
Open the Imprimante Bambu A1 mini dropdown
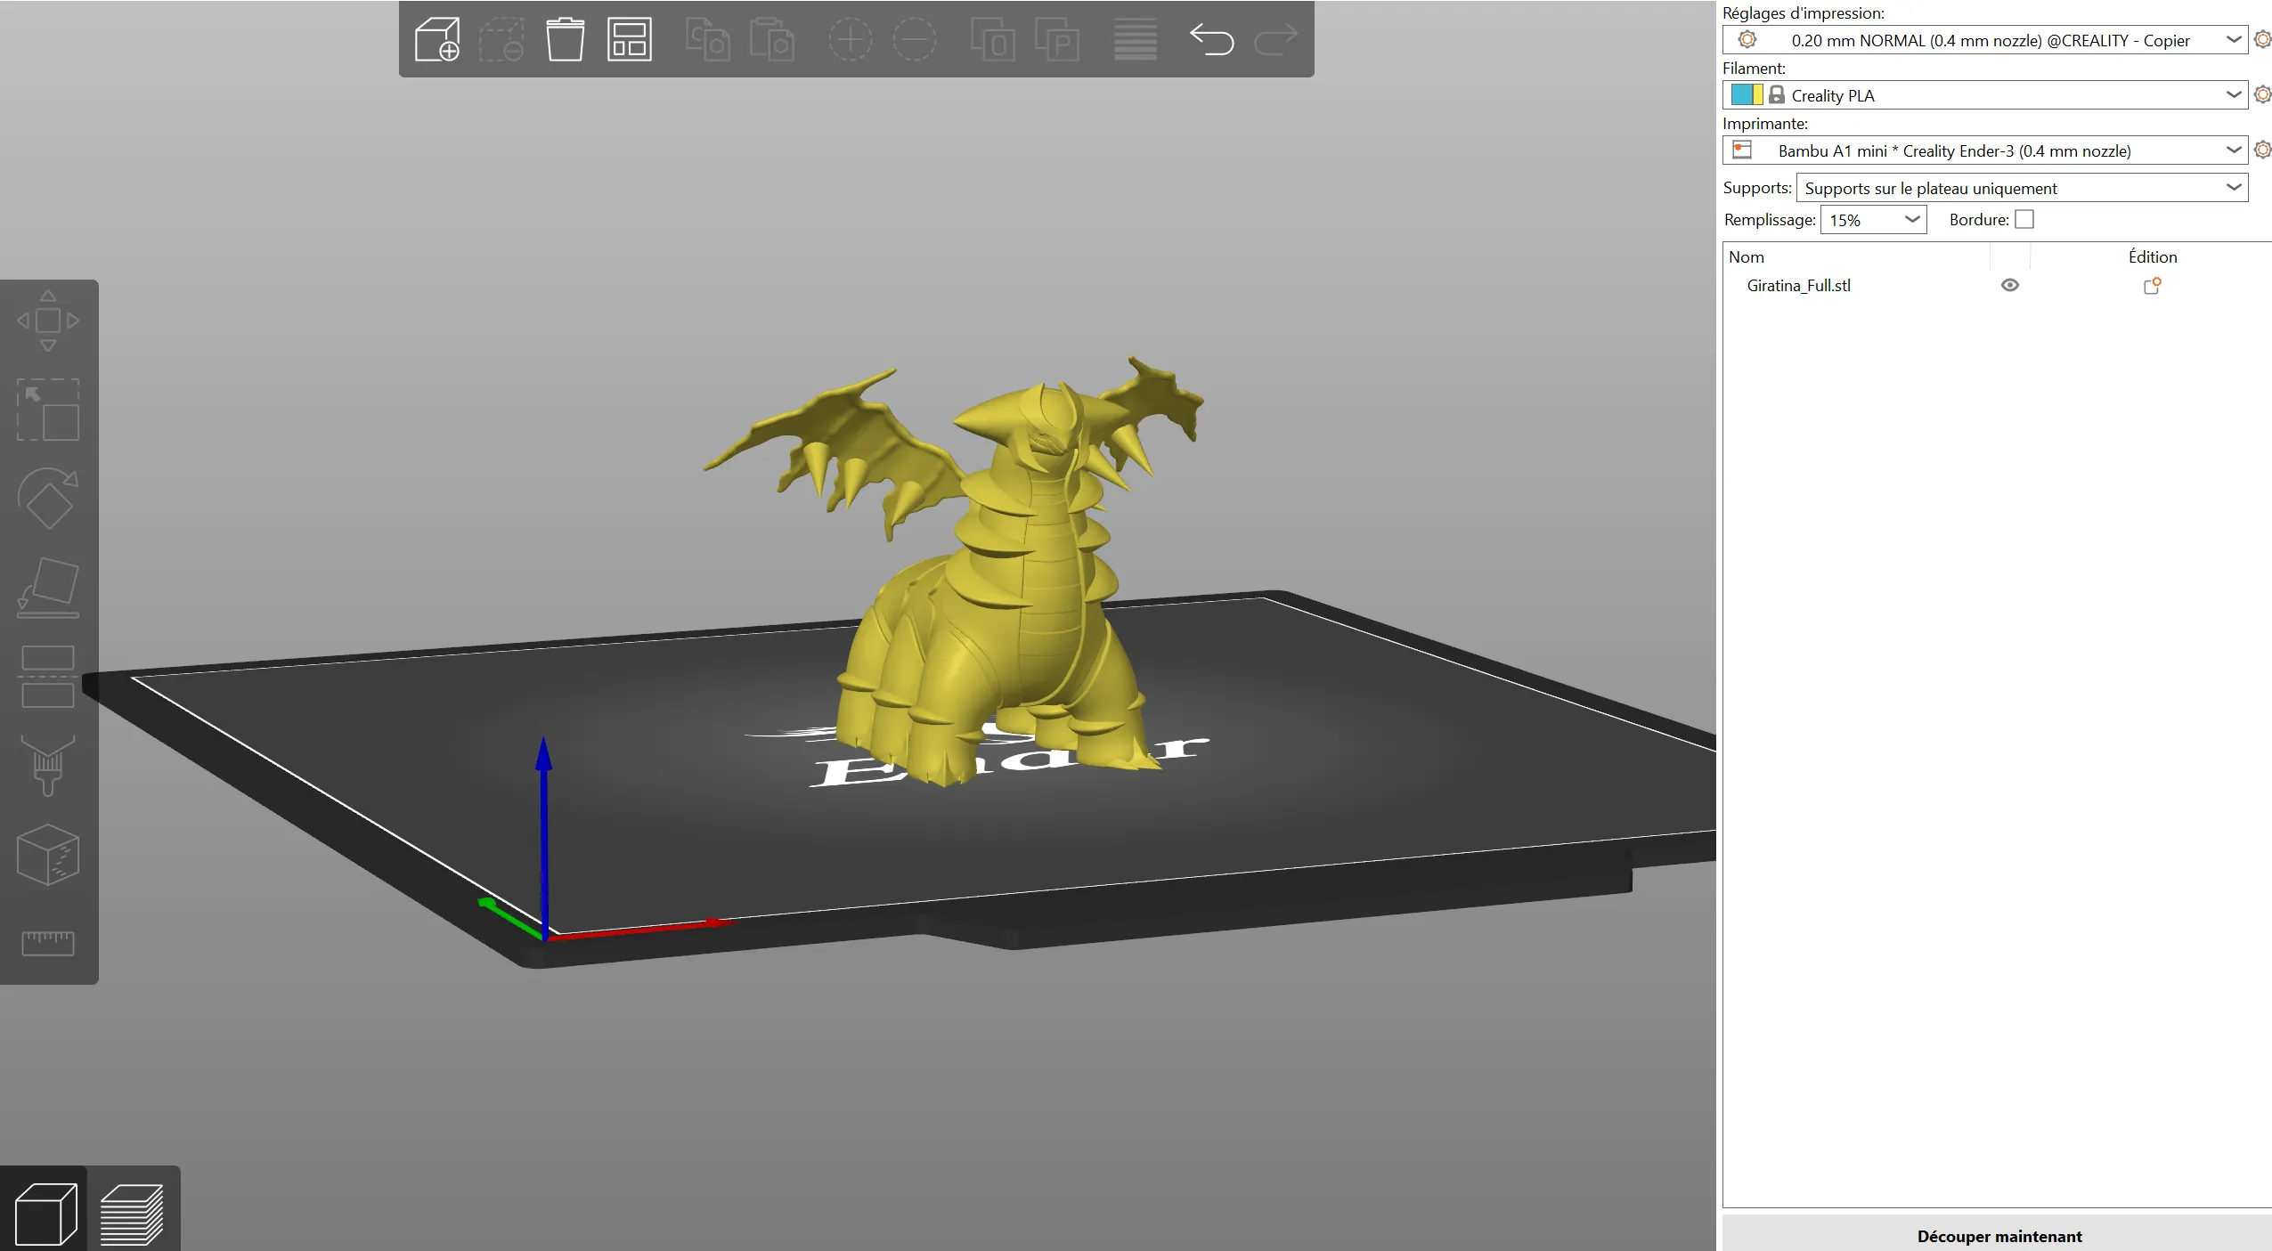[1985, 150]
